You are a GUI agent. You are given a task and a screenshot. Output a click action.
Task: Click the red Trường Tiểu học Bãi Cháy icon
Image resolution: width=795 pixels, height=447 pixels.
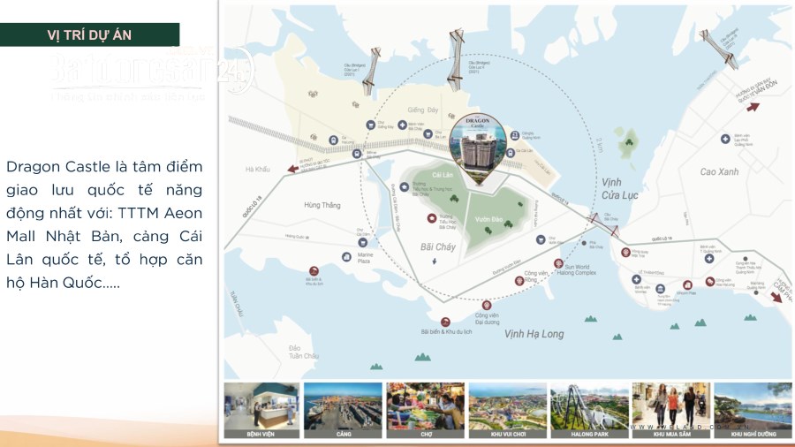[x=431, y=218]
